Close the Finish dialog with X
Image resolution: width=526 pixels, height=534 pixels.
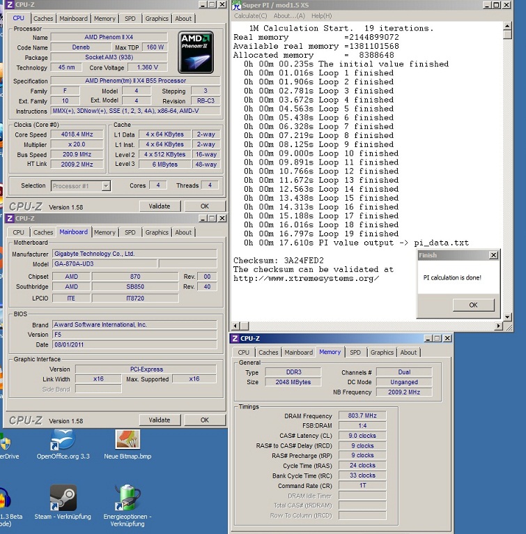coord(494,255)
